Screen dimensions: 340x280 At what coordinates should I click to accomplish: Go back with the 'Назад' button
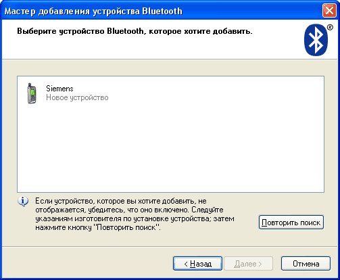coord(197,263)
